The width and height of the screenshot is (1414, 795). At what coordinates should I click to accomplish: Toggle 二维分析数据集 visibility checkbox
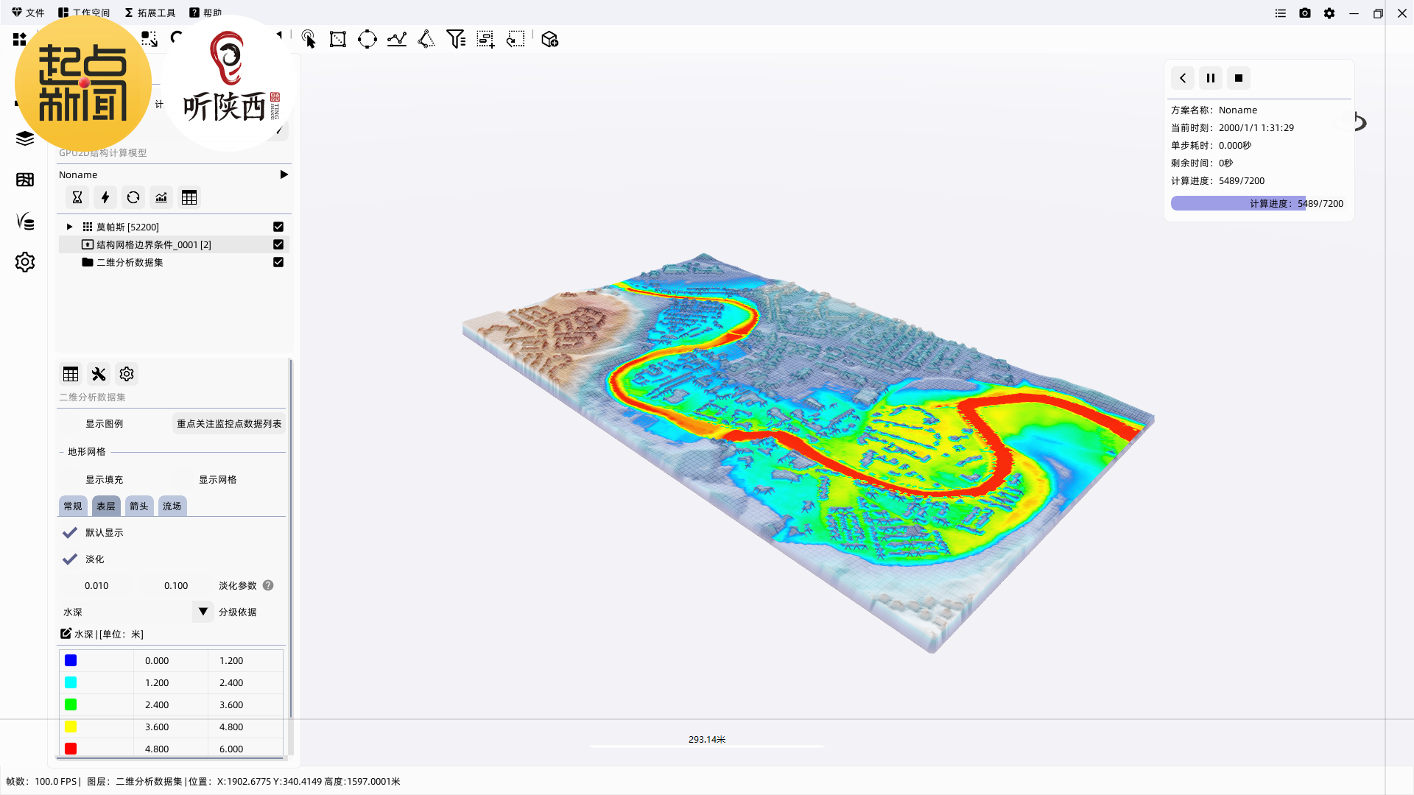pyautogui.click(x=278, y=262)
